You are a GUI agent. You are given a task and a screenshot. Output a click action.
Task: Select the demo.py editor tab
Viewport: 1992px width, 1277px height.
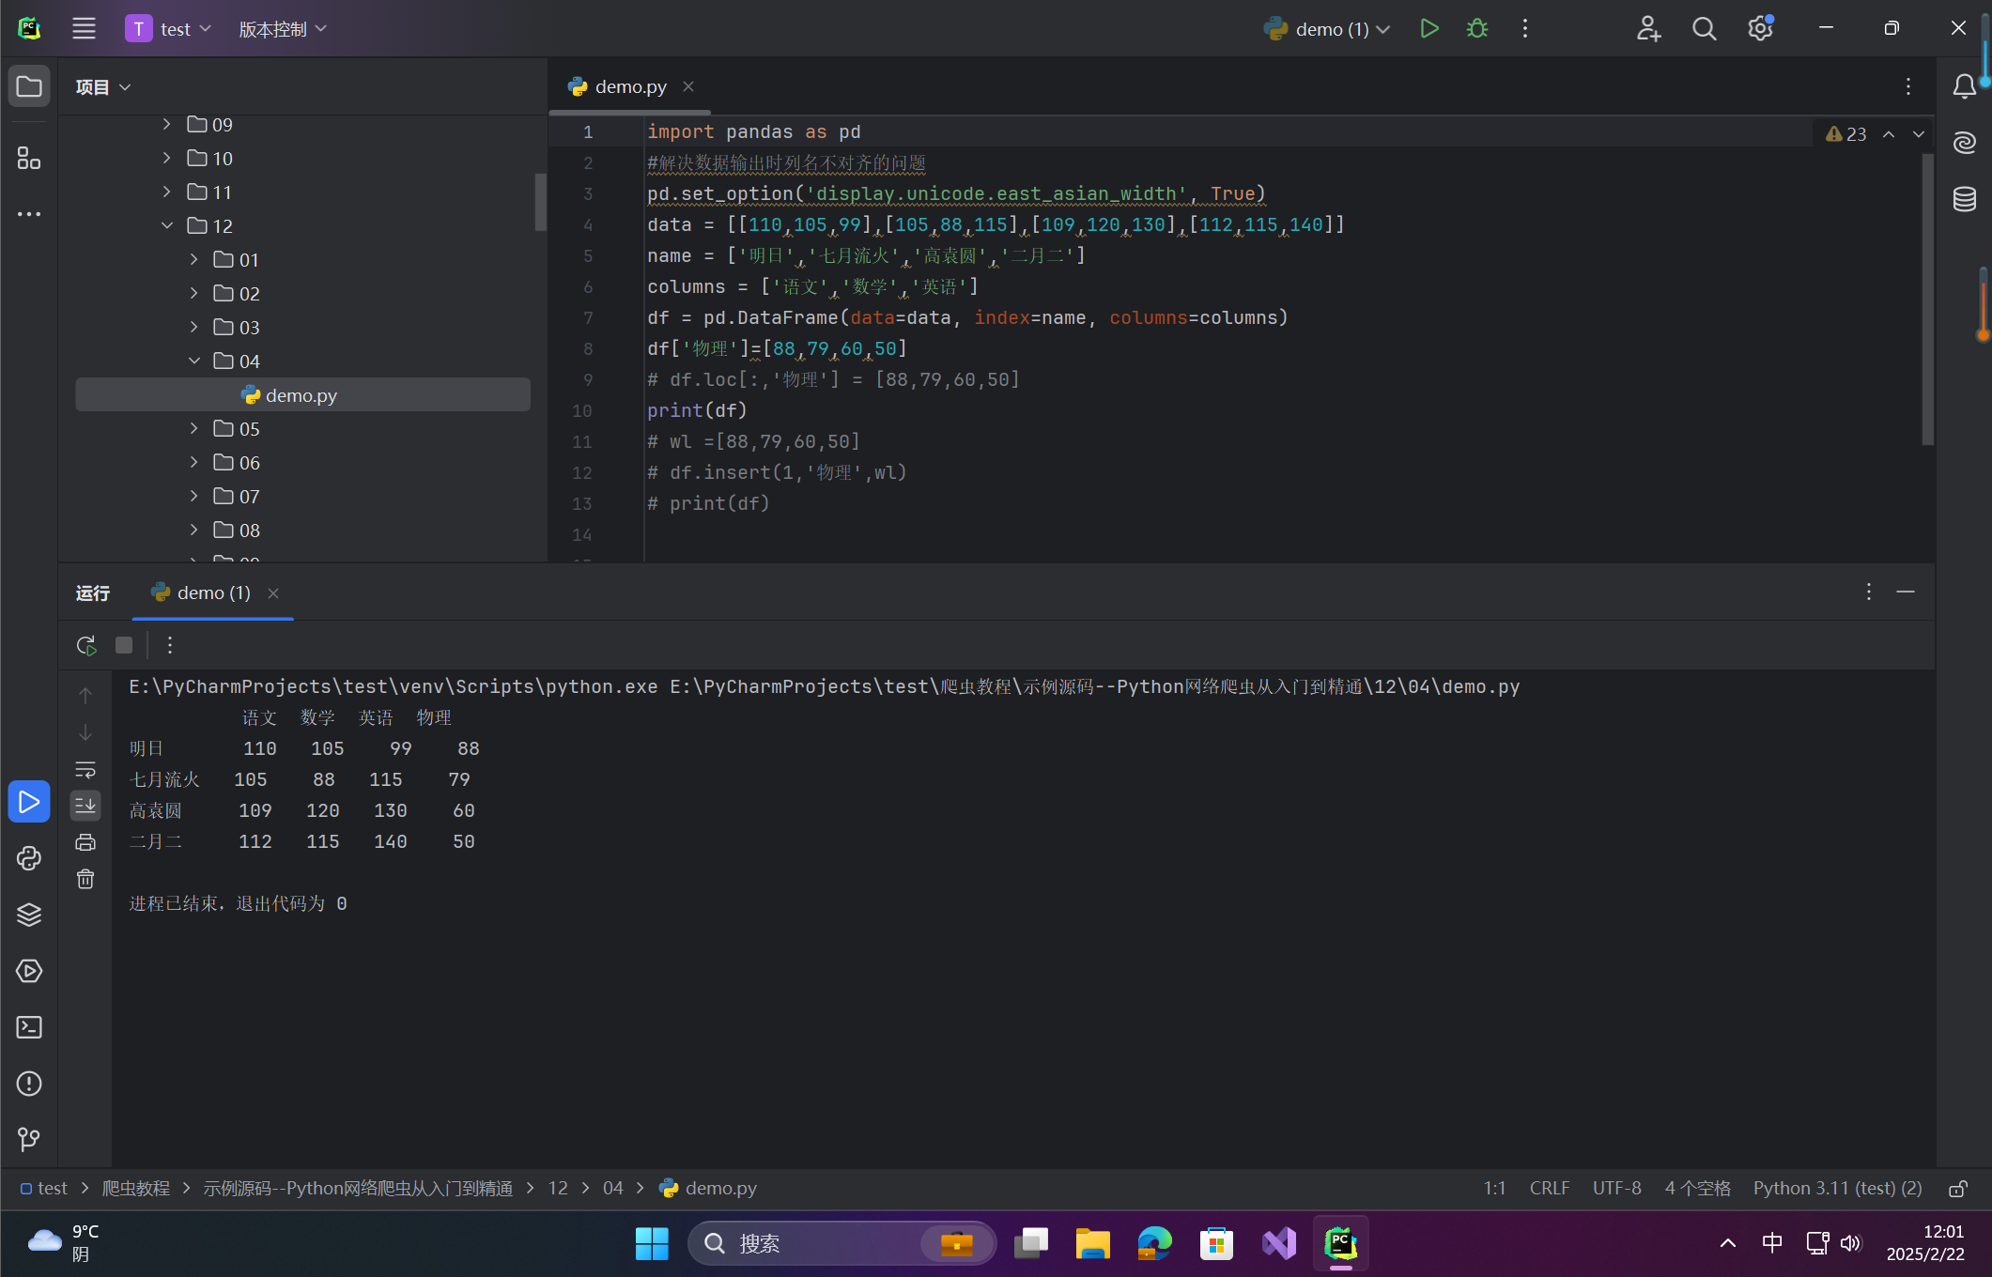(x=630, y=86)
